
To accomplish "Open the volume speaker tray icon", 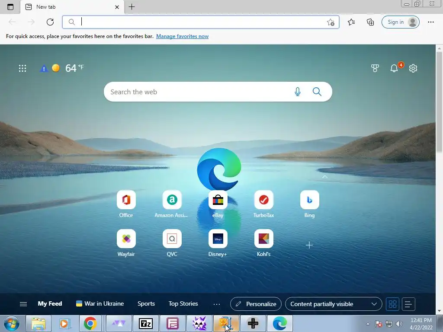I will point(399,324).
